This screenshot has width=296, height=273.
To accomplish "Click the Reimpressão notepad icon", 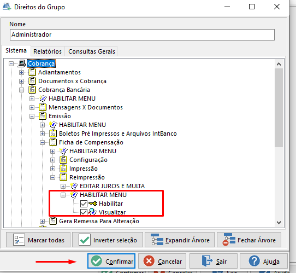I will 63,177.
